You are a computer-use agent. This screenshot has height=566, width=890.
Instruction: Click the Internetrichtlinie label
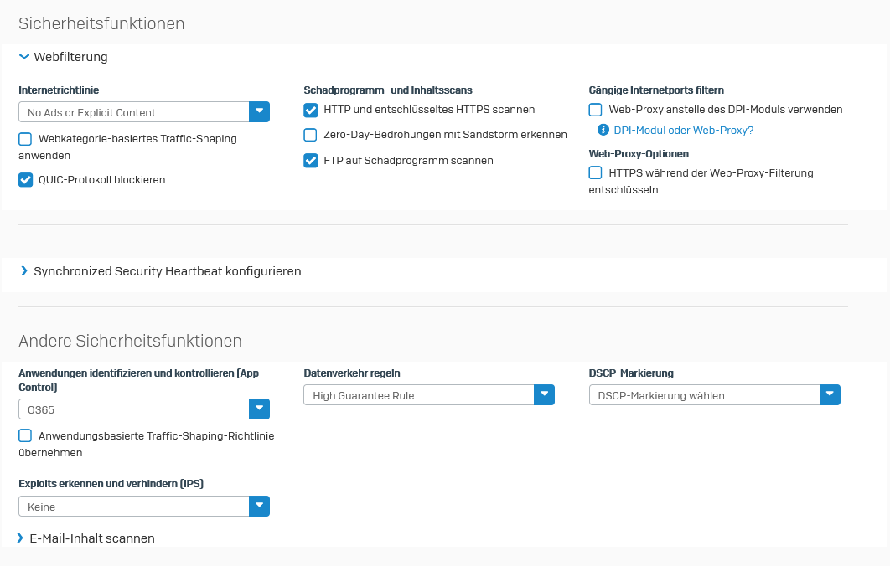click(59, 90)
